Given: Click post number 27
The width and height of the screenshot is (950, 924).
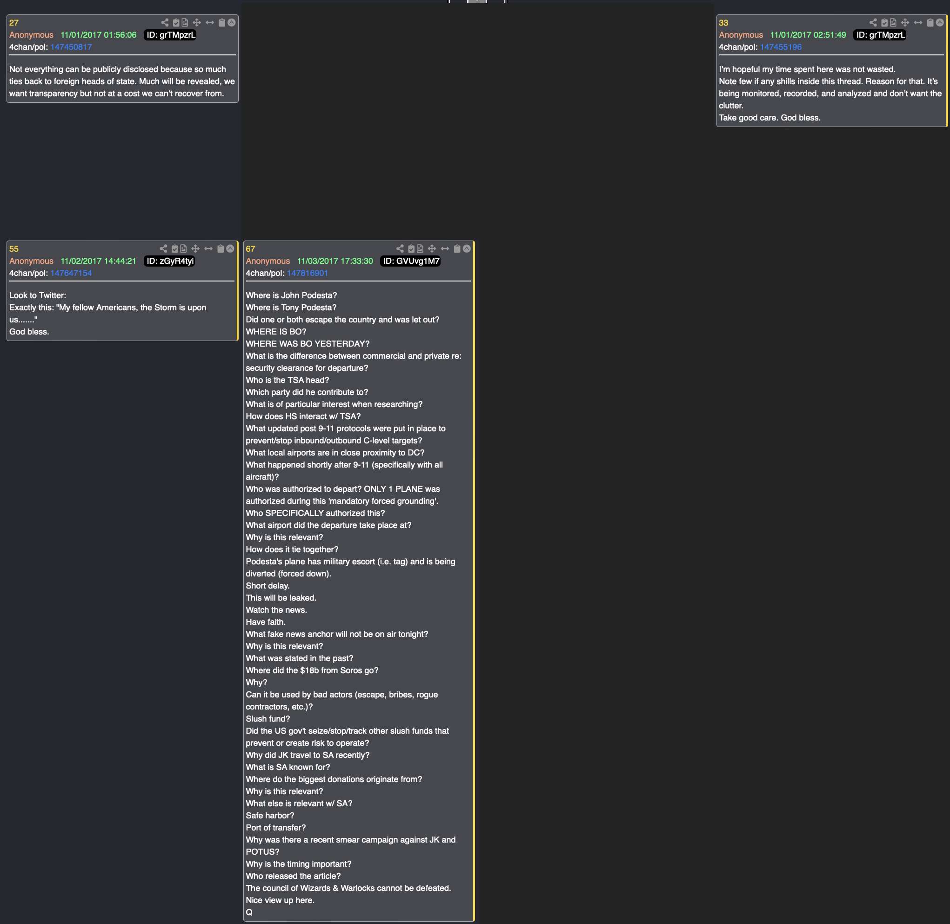Looking at the screenshot, I should coord(13,23).
